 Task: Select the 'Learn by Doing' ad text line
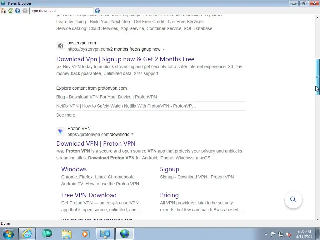click(130, 22)
